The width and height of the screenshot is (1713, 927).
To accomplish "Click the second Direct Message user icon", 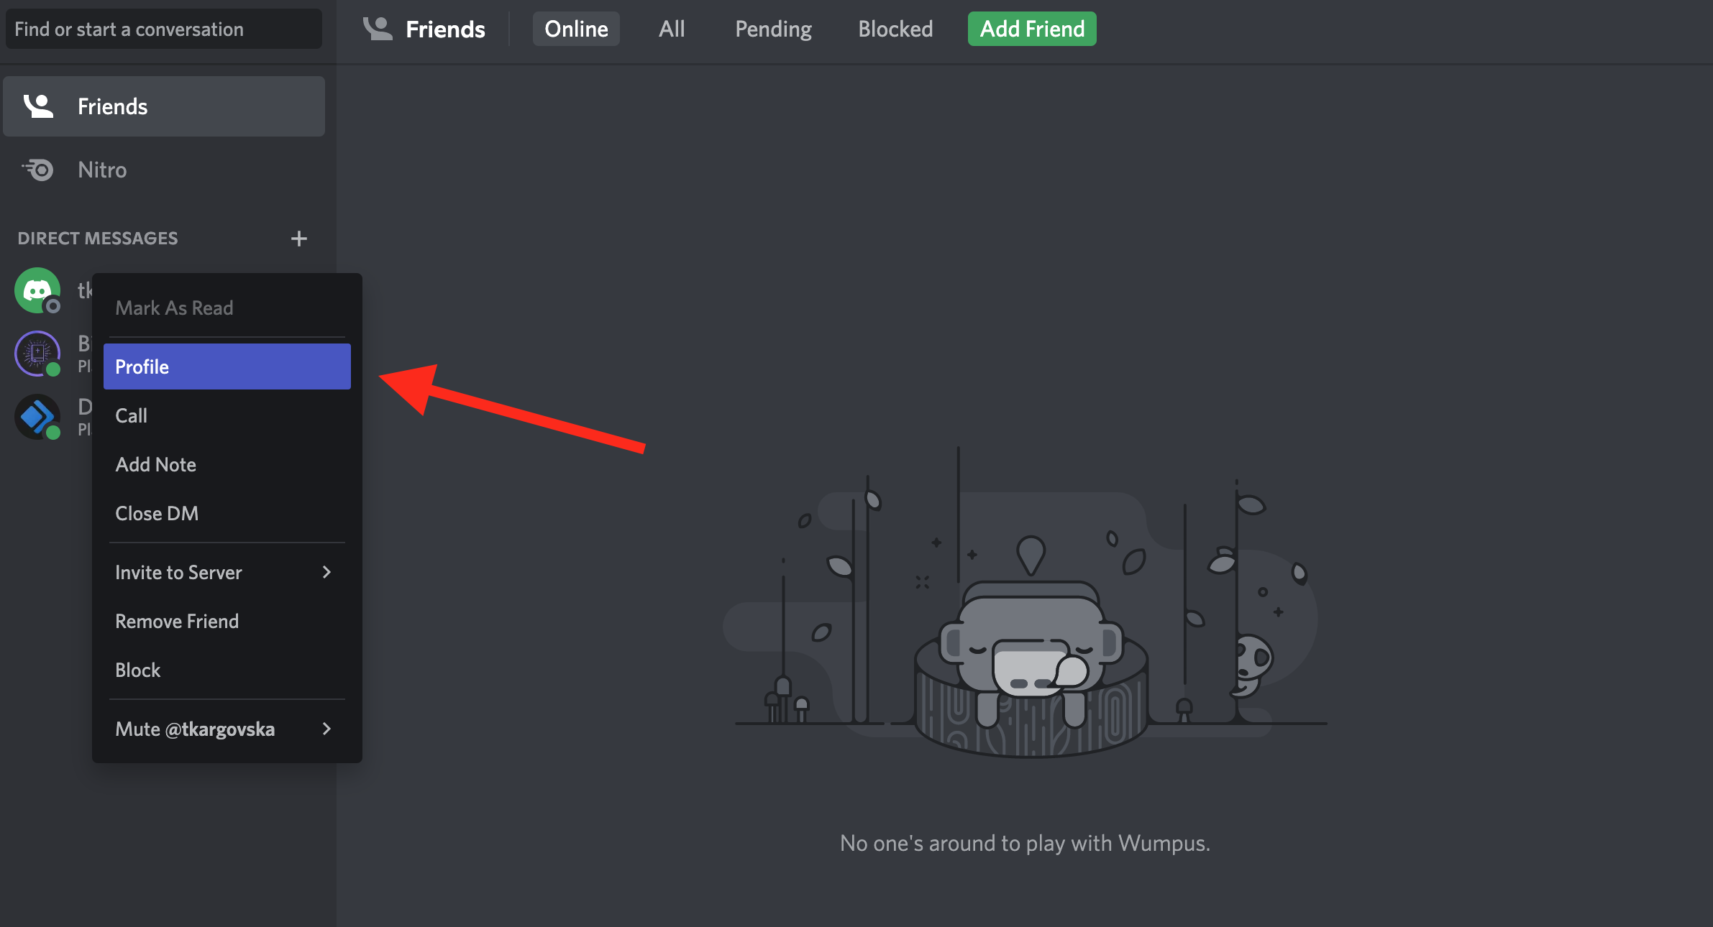I will [x=37, y=351].
